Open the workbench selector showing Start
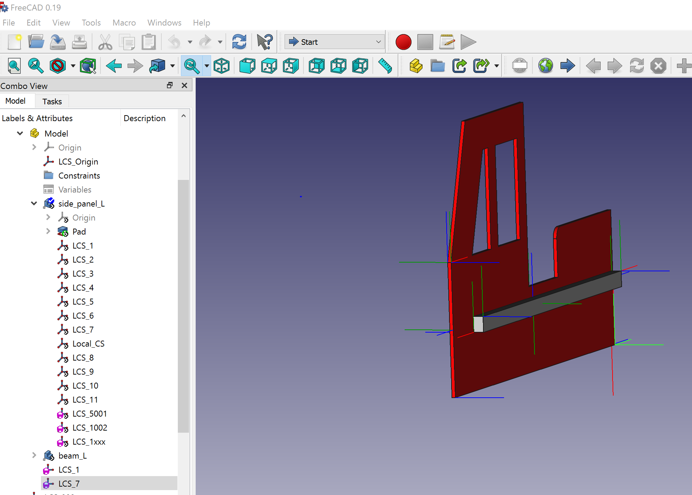This screenshot has width=692, height=495. click(x=334, y=42)
